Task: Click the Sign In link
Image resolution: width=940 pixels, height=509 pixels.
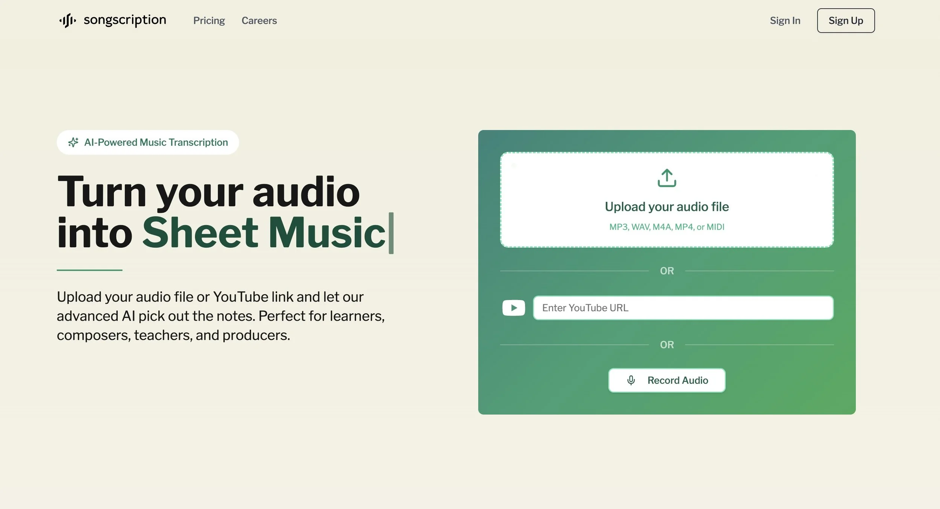Action: pos(785,21)
